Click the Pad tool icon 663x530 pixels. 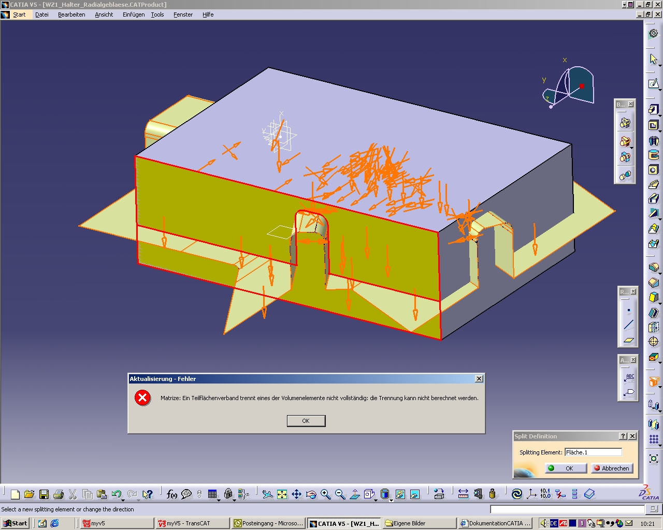coord(654,110)
